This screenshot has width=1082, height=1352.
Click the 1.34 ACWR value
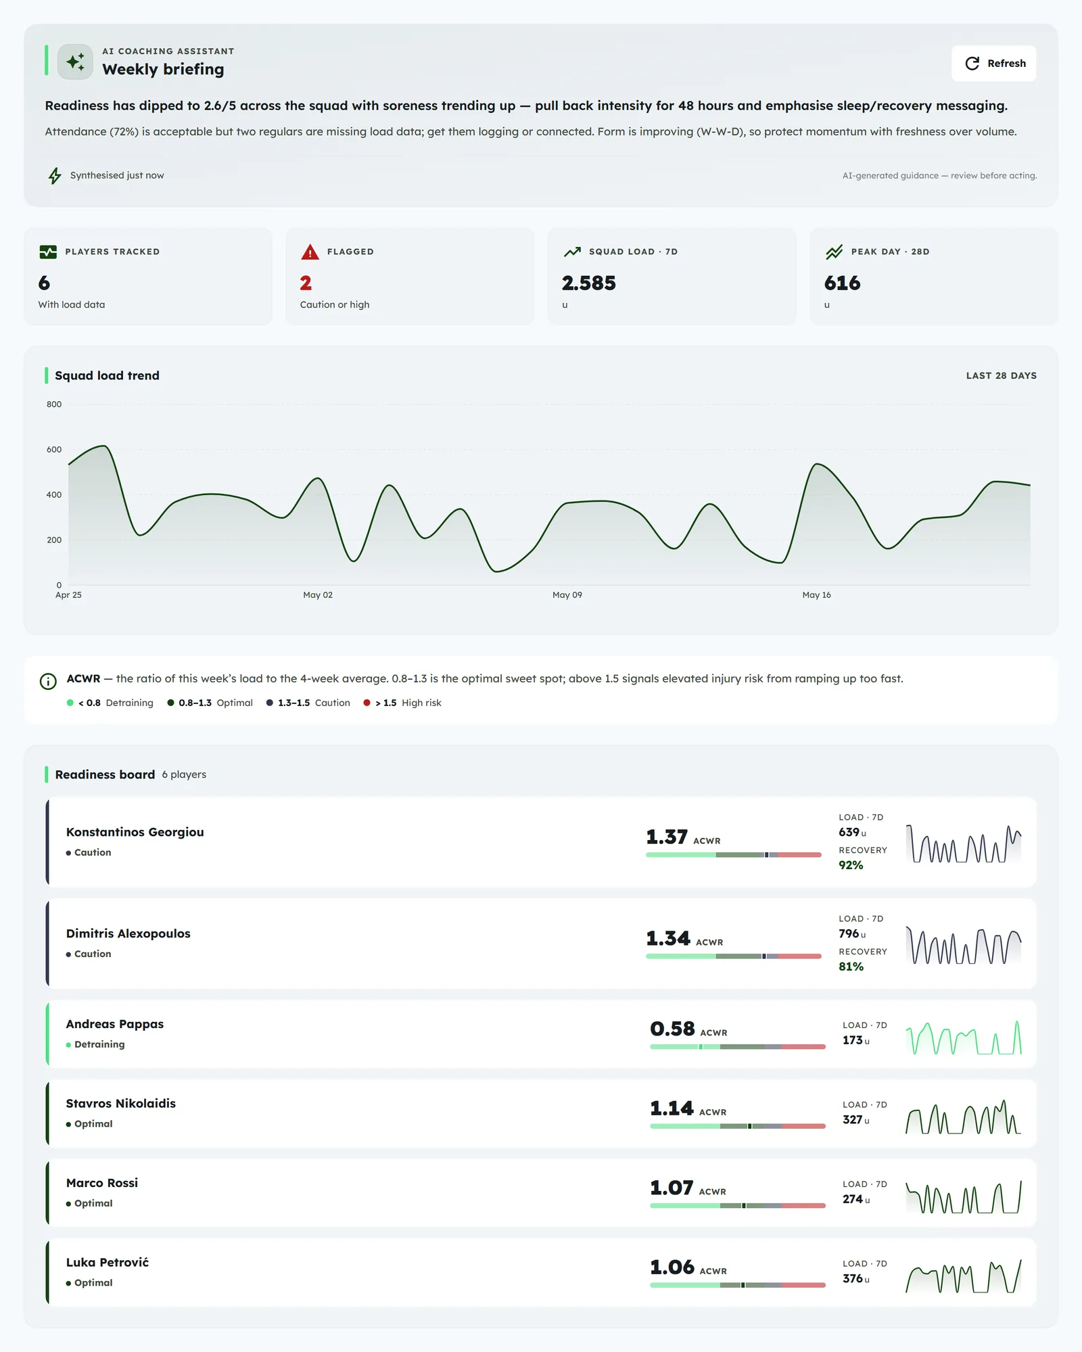point(668,939)
